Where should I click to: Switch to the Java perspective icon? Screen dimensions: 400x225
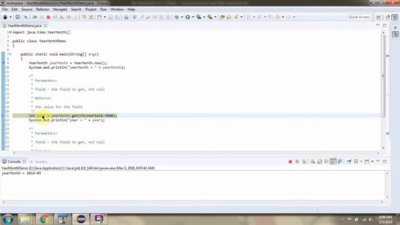click(x=388, y=17)
